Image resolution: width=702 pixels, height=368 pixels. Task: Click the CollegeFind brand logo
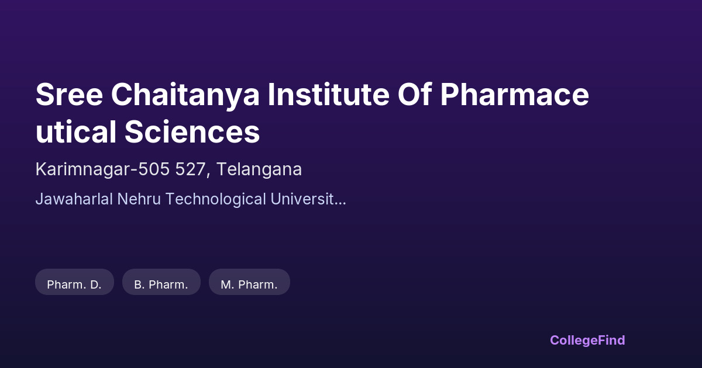(587, 340)
